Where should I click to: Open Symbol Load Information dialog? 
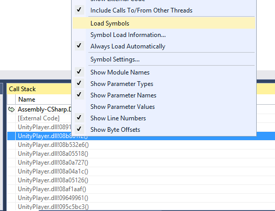[164, 35]
